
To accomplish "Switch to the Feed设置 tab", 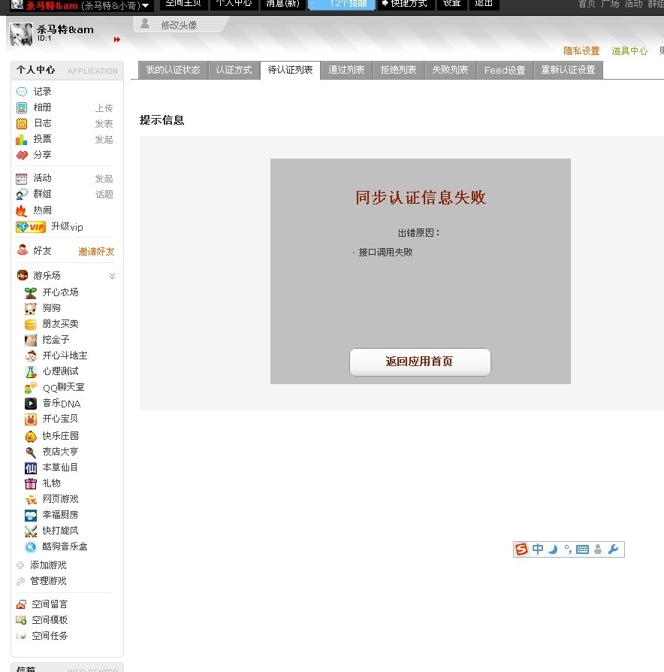I will (x=505, y=71).
